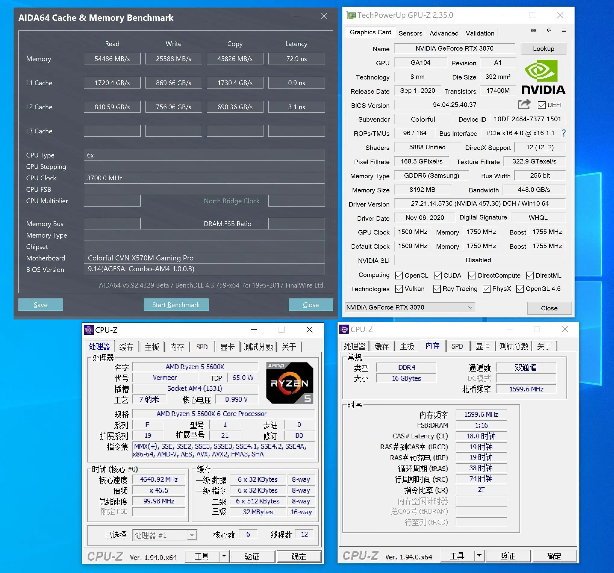Viewport: 614px width, 573px height.
Task: Open GPU-Z hamburger menu icon
Action: click(564, 30)
